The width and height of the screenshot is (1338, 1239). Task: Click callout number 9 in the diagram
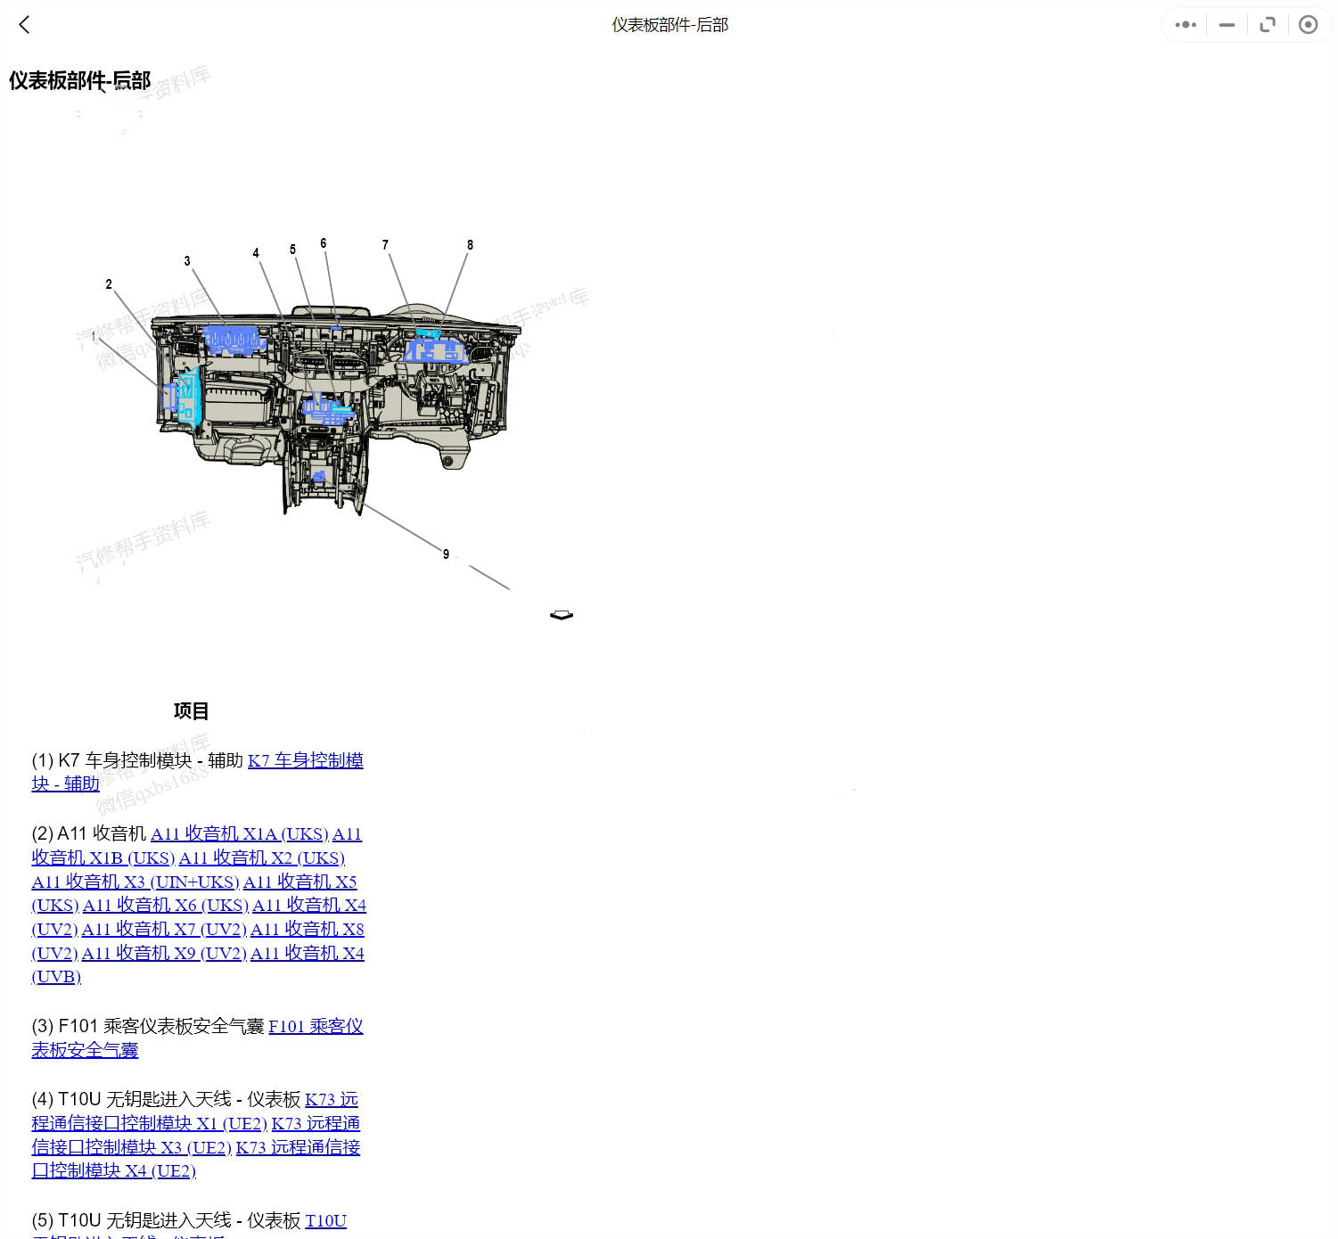pyautogui.click(x=446, y=554)
